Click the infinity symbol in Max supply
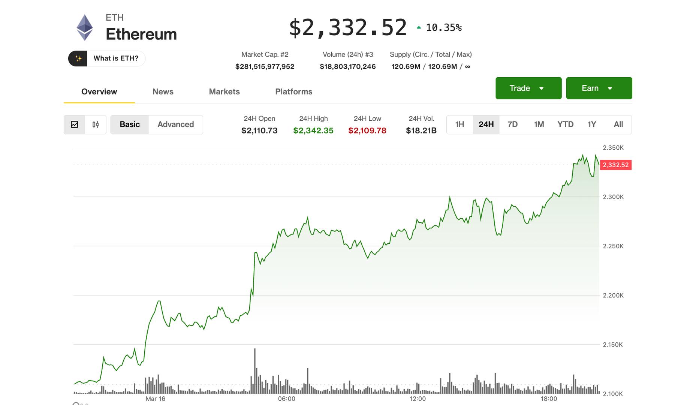The width and height of the screenshot is (696, 405). (467, 66)
